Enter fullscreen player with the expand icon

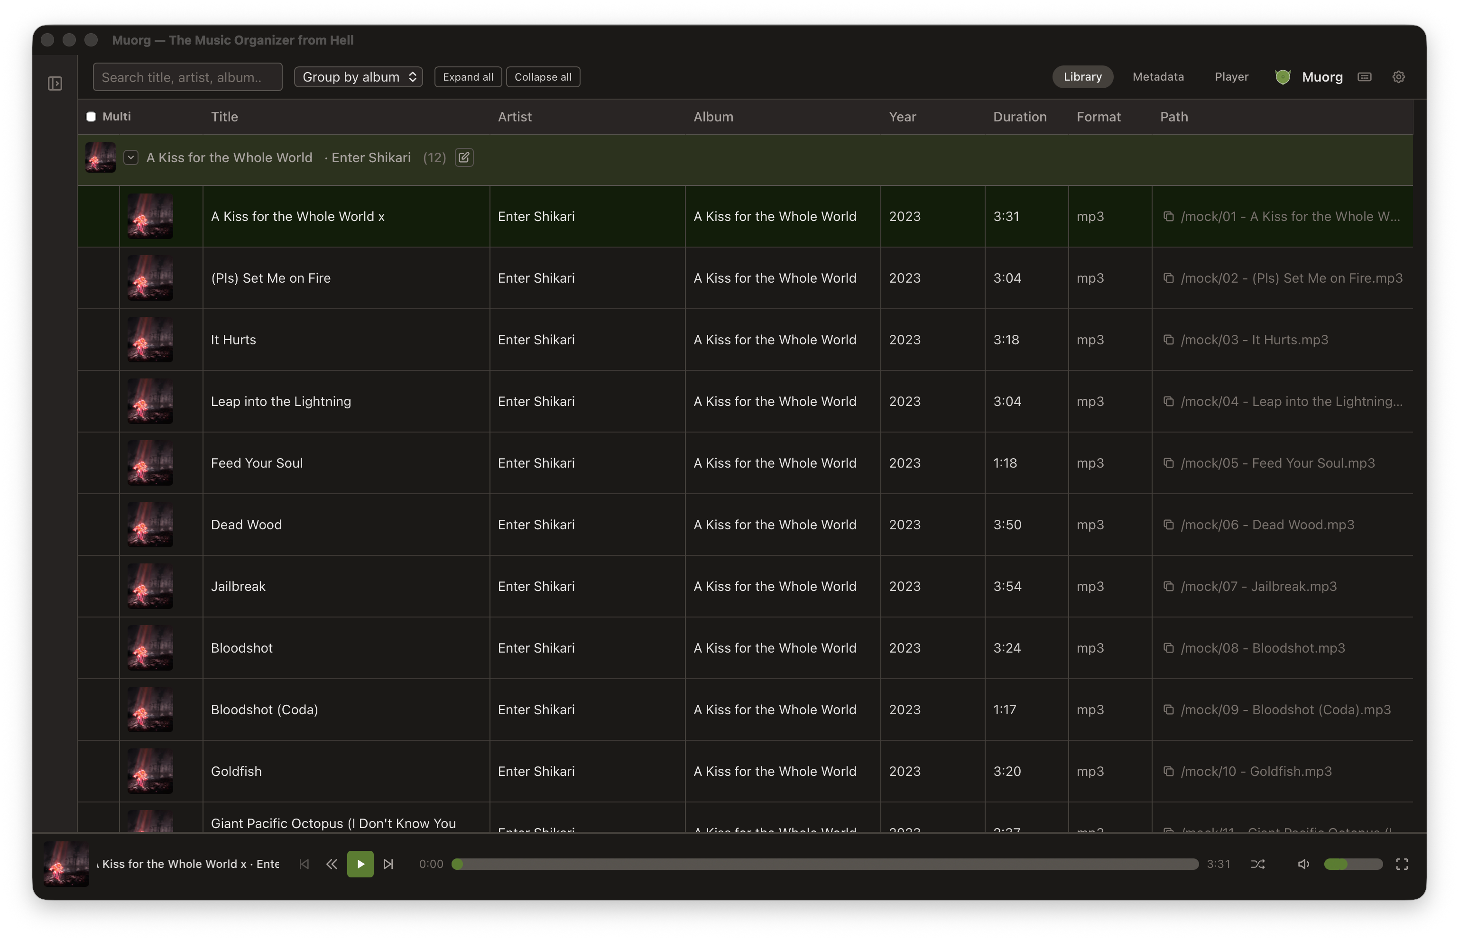(1402, 864)
